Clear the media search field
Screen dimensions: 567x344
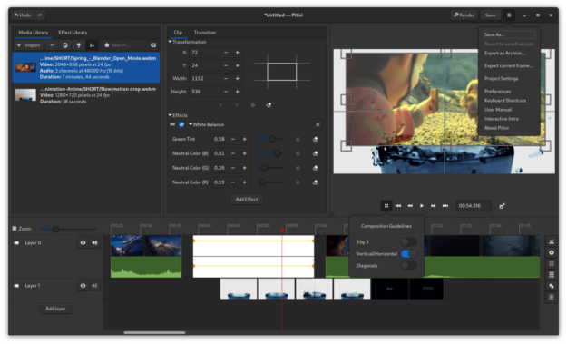(x=153, y=45)
